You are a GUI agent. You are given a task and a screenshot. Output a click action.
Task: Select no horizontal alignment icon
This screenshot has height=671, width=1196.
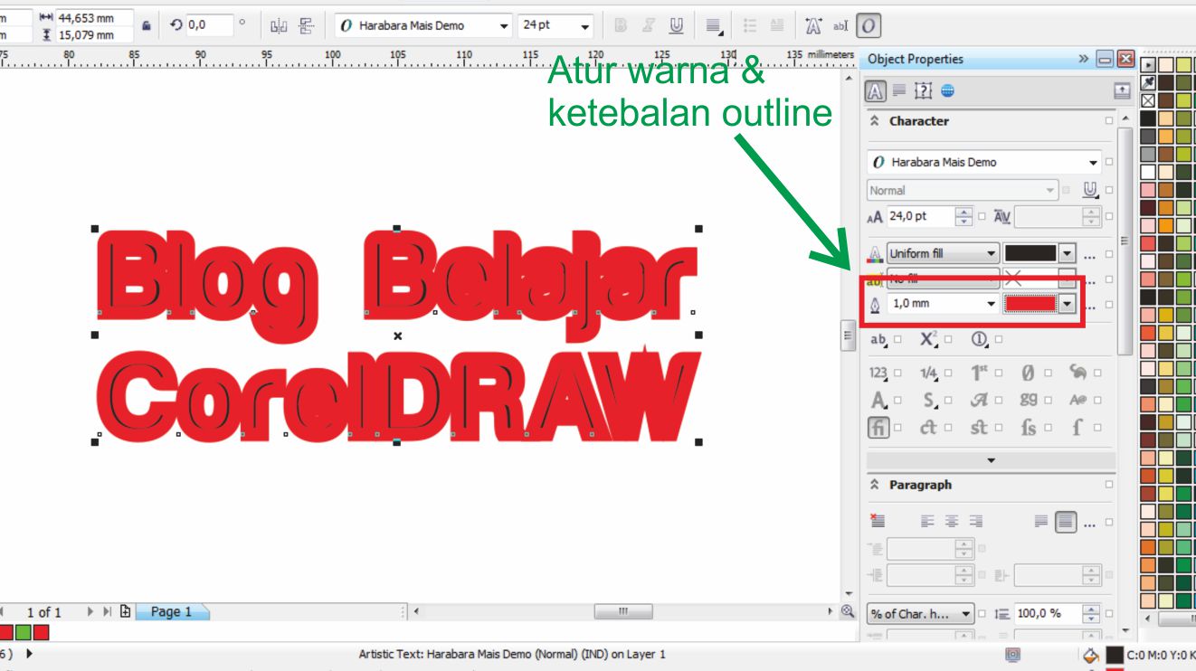coord(876,521)
